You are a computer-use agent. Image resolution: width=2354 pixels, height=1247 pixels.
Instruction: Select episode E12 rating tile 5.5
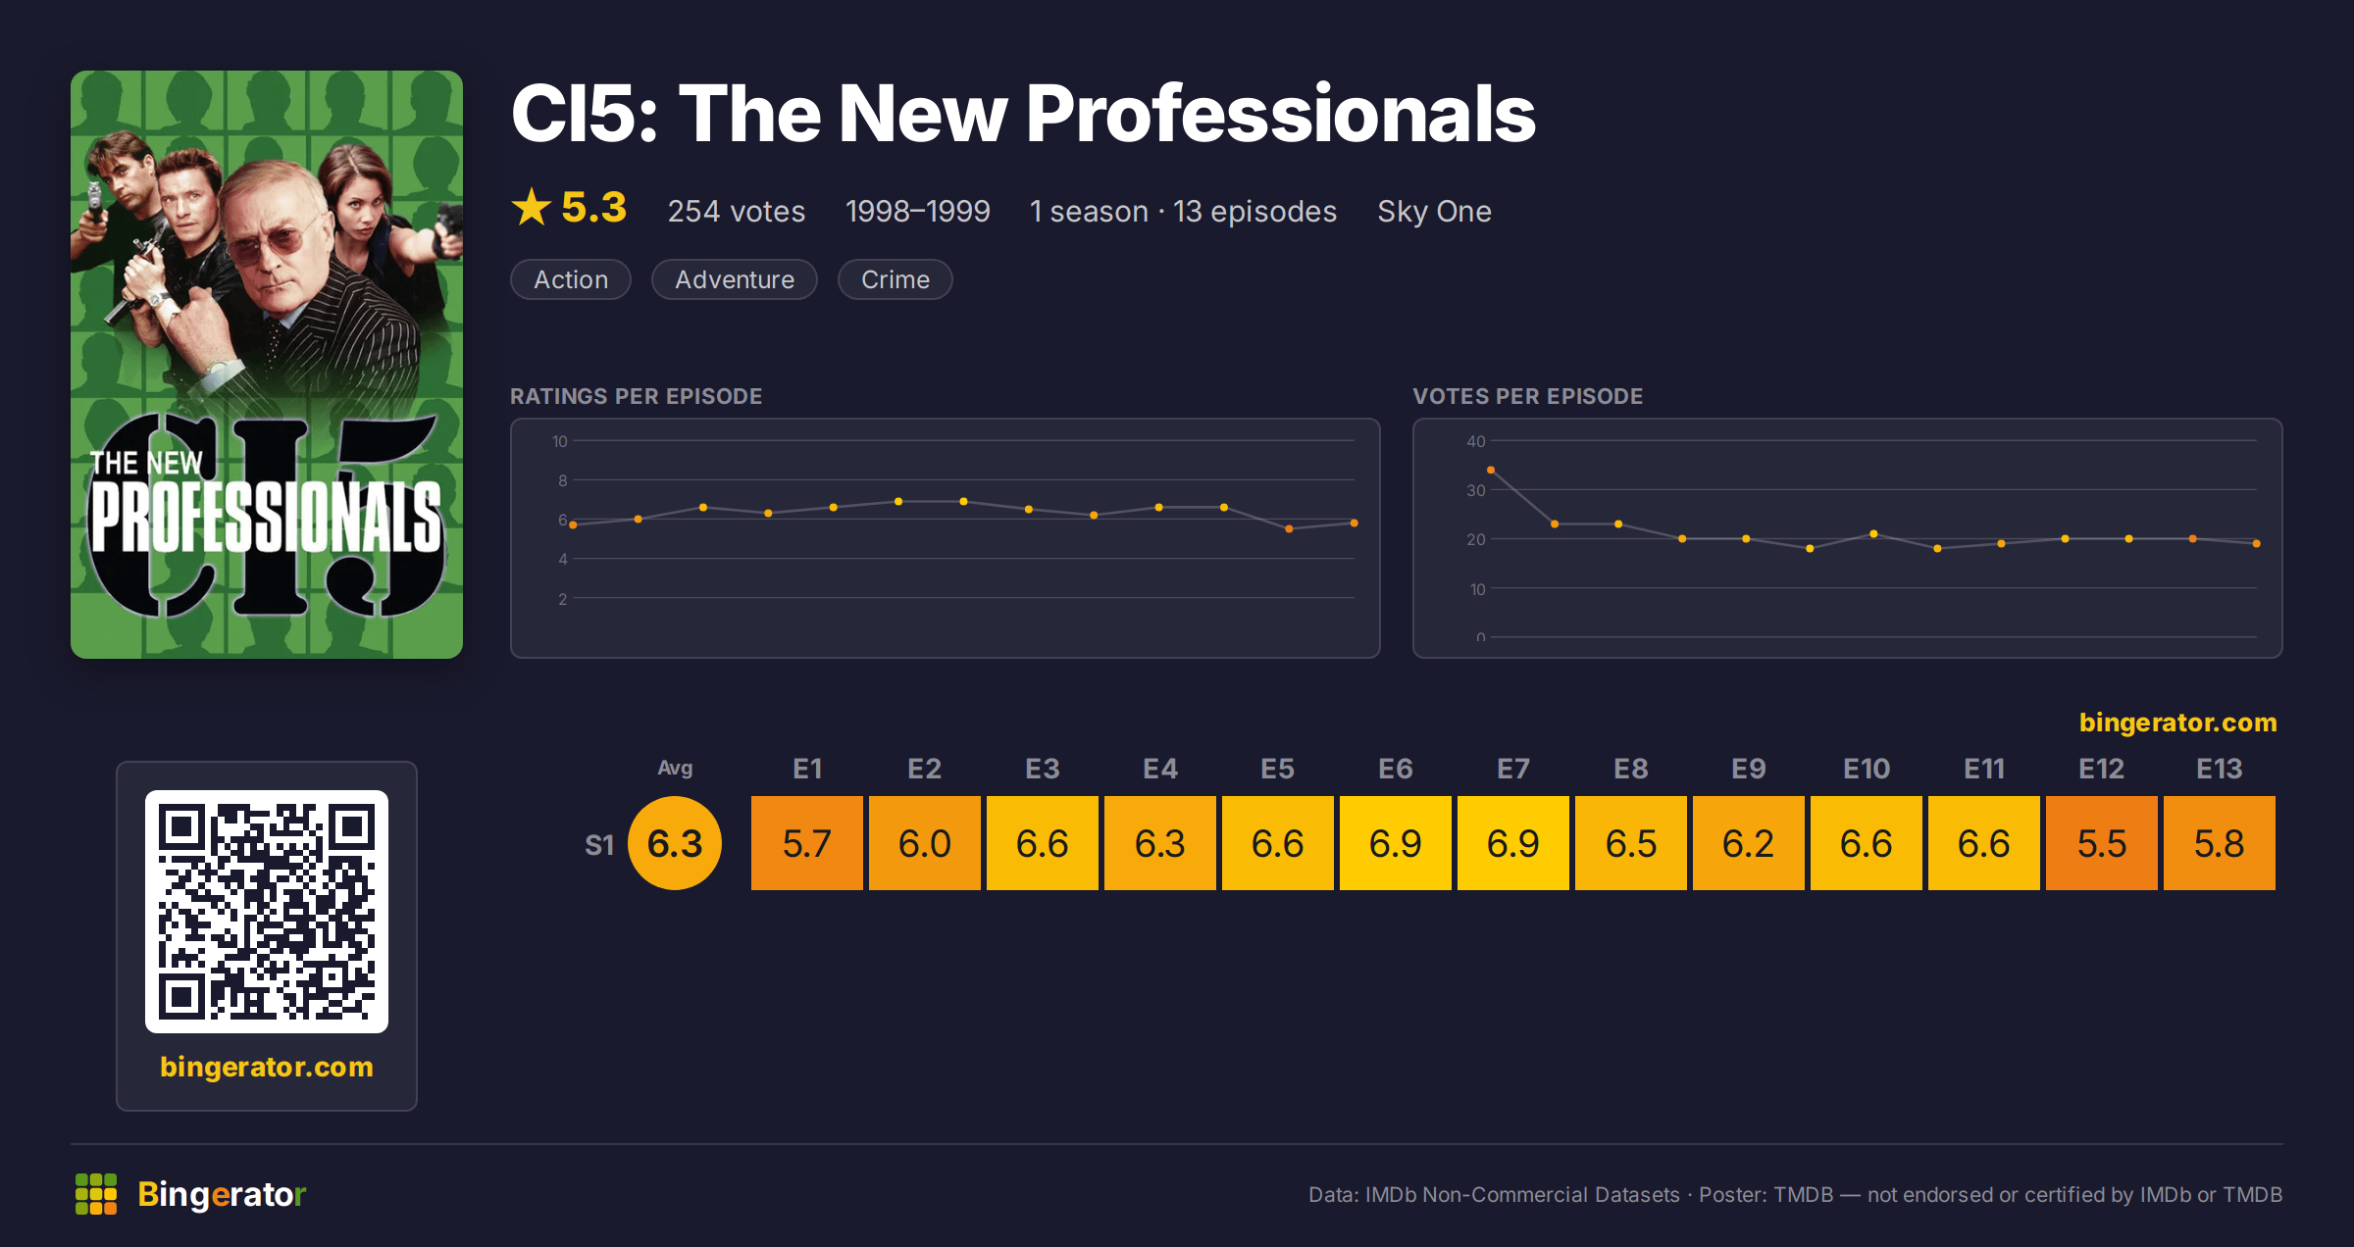click(2102, 843)
